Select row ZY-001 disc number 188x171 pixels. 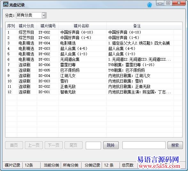[44, 38]
